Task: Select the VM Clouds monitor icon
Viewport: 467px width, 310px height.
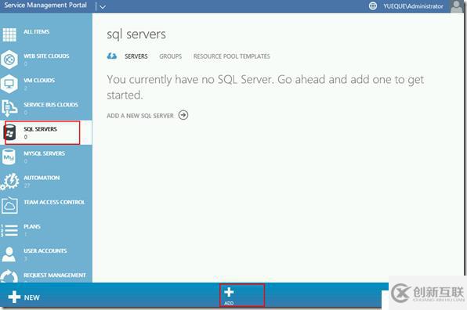Action: tap(9, 84)
